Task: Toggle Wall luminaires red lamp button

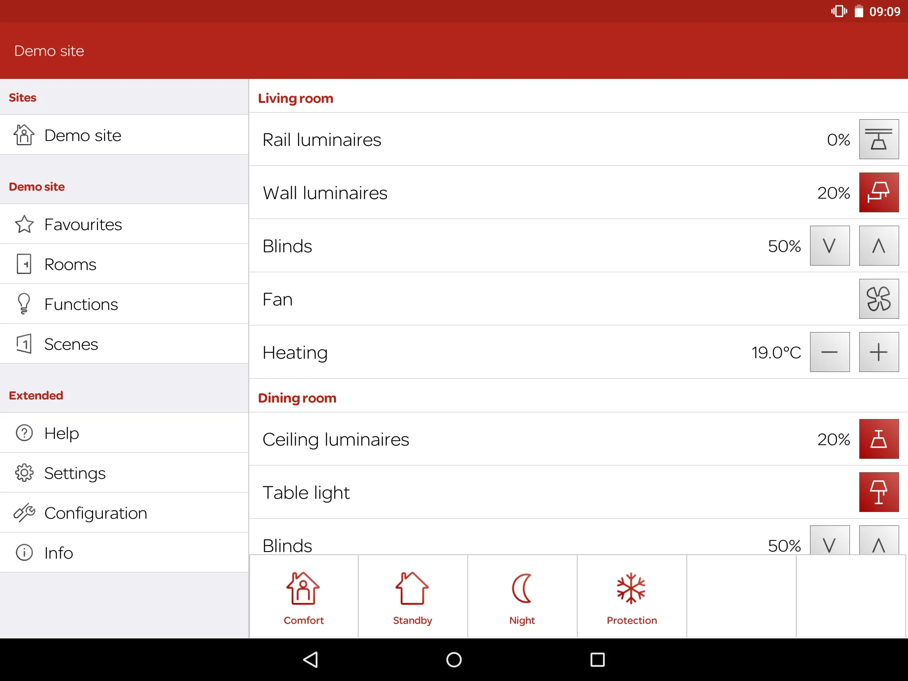Action: coord(879,192)
